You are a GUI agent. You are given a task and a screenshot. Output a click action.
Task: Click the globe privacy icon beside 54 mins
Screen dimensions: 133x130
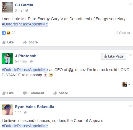coord(31,61)
